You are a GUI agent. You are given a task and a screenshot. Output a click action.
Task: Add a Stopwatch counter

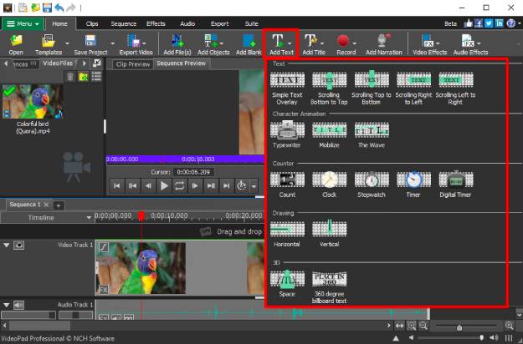[x=372, y=185]
